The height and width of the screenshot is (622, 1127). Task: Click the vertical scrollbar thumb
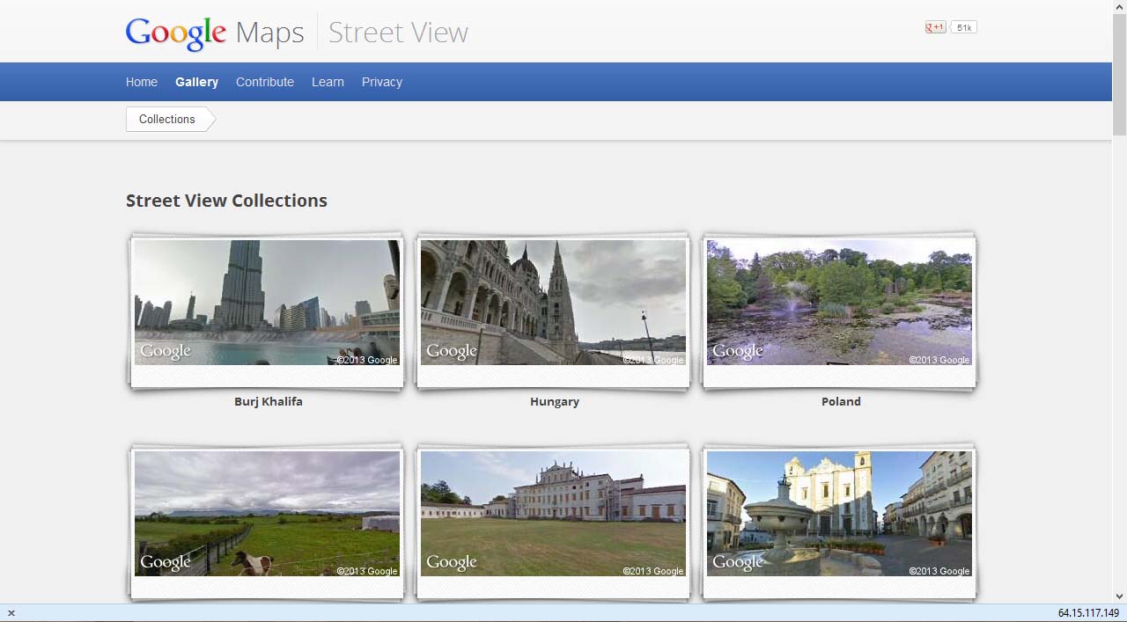1119,75
